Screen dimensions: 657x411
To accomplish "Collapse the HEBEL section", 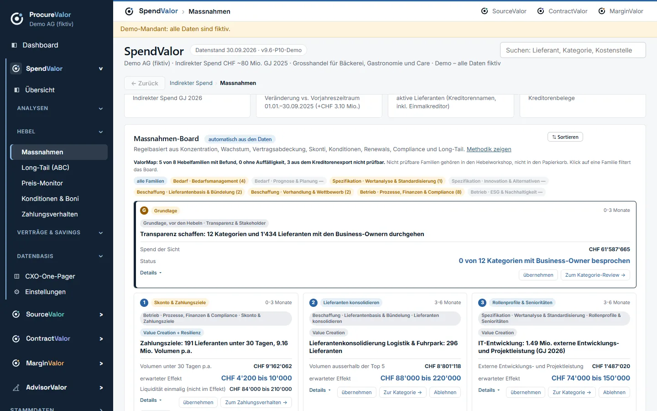I will pyautogui.click(x=101, y=132).
